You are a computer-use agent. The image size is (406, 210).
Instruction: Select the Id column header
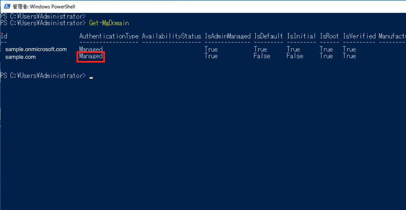pyautogui.click(x=4, y=36)
